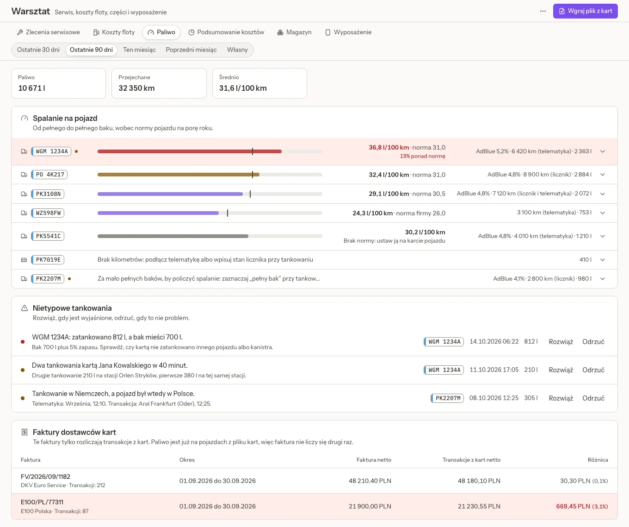Switch the period to Poprzedni miesiąc
Viewport: 629px width, 527px height.
[x=191, y=50]
